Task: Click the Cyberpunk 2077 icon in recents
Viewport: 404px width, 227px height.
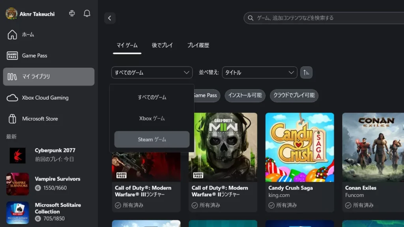Action: coord(17,155)
